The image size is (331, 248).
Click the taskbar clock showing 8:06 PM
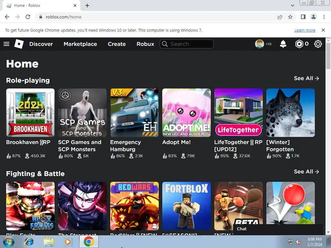[x=315, y=242]
